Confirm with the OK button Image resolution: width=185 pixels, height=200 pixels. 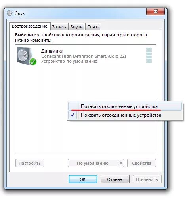tap(83, 179)
